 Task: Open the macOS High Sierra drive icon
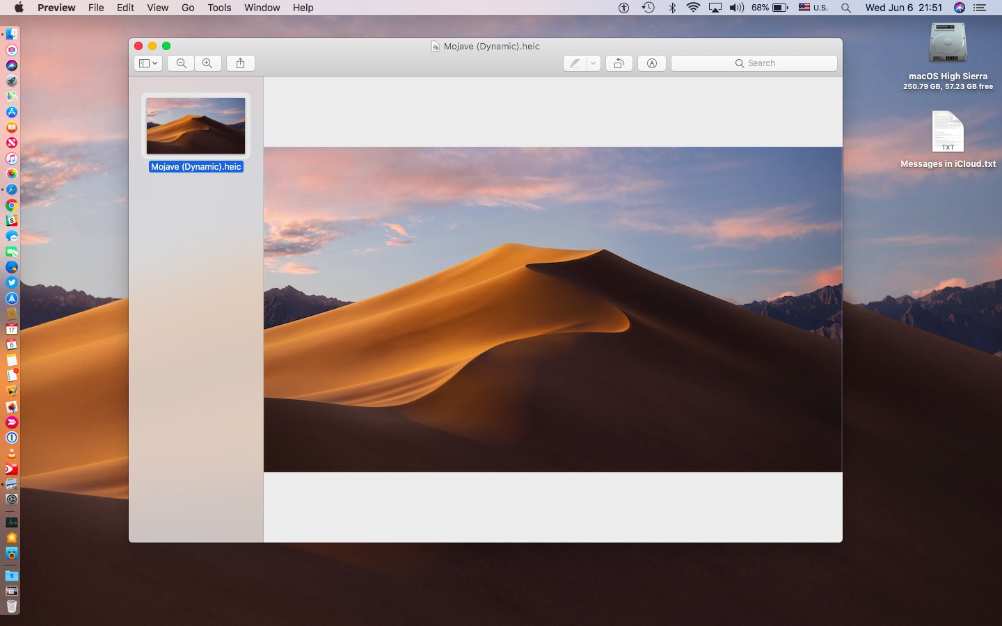point(948,43)
